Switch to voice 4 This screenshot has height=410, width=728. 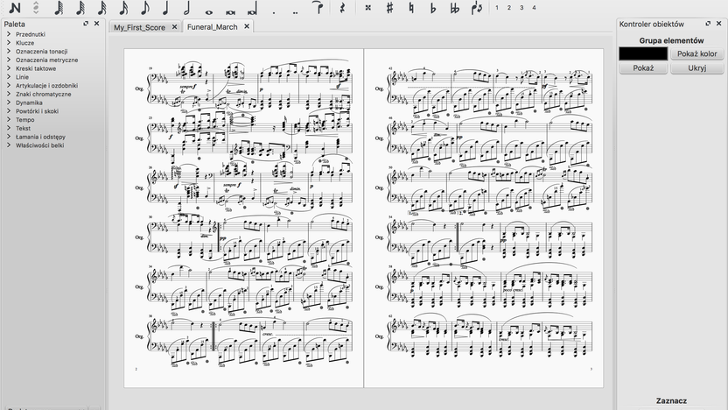pos(534,7)
